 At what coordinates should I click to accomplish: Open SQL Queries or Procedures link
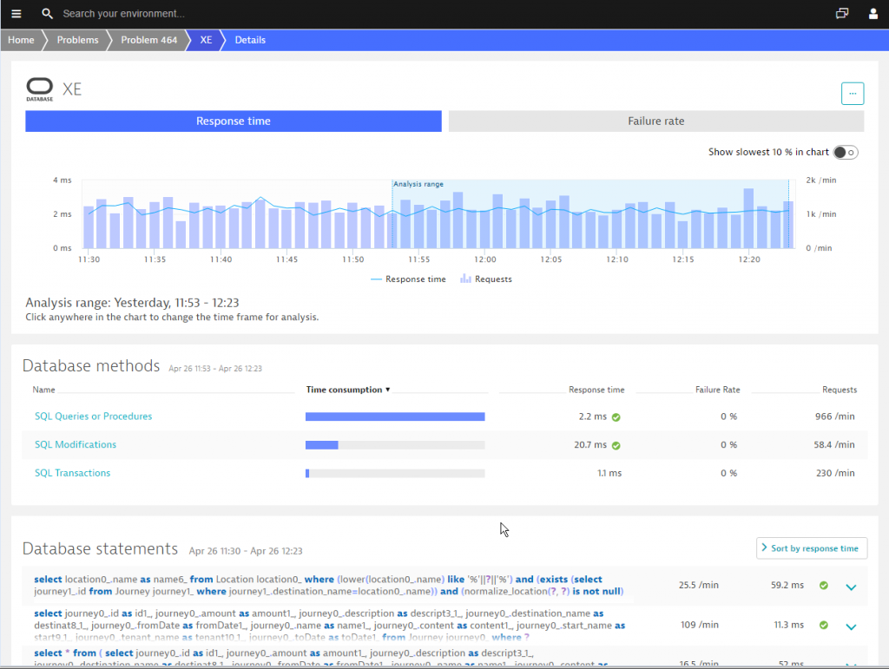[x=94, y=416]
